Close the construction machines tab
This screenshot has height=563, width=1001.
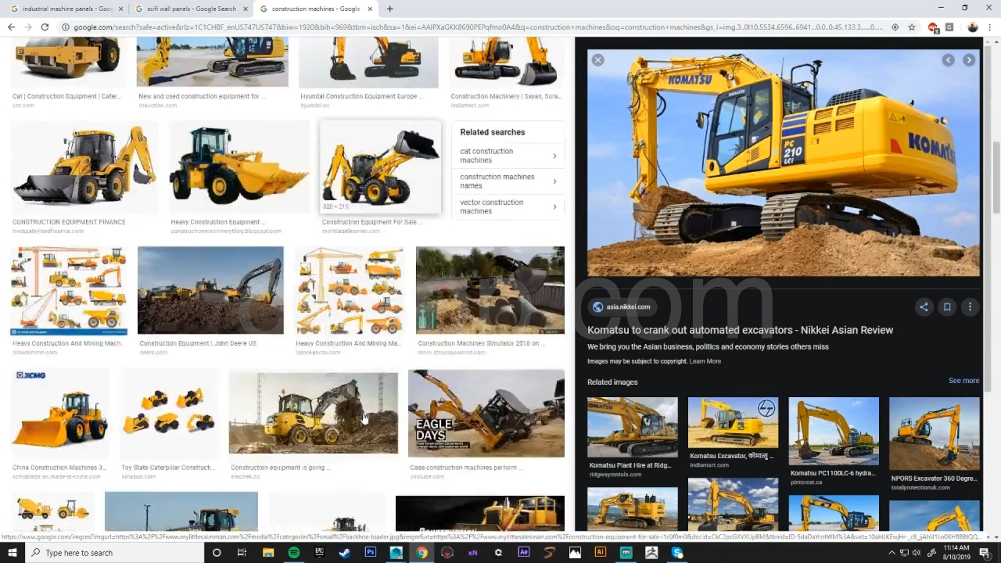[x=368, y=9]
